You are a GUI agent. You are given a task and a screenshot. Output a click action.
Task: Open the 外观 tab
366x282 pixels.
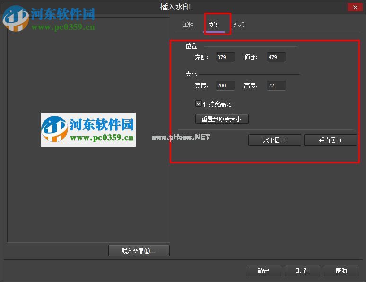pyautogui.click(x=239, y=25)
